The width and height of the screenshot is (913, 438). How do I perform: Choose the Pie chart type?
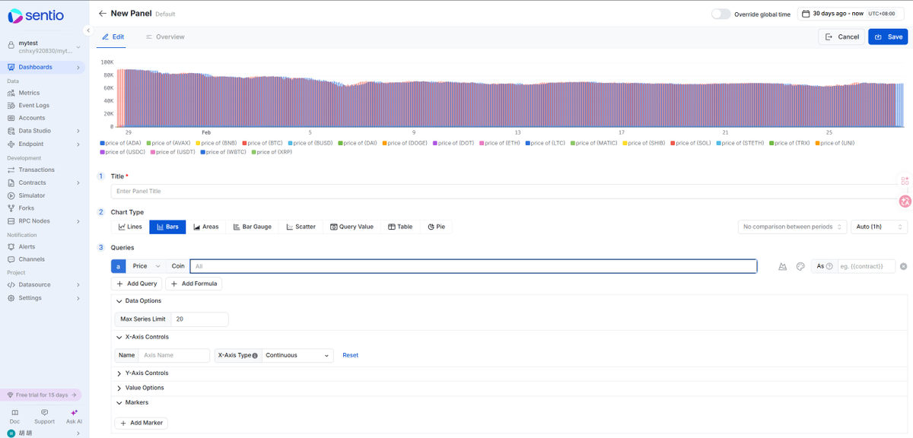(x=437, y=227)
